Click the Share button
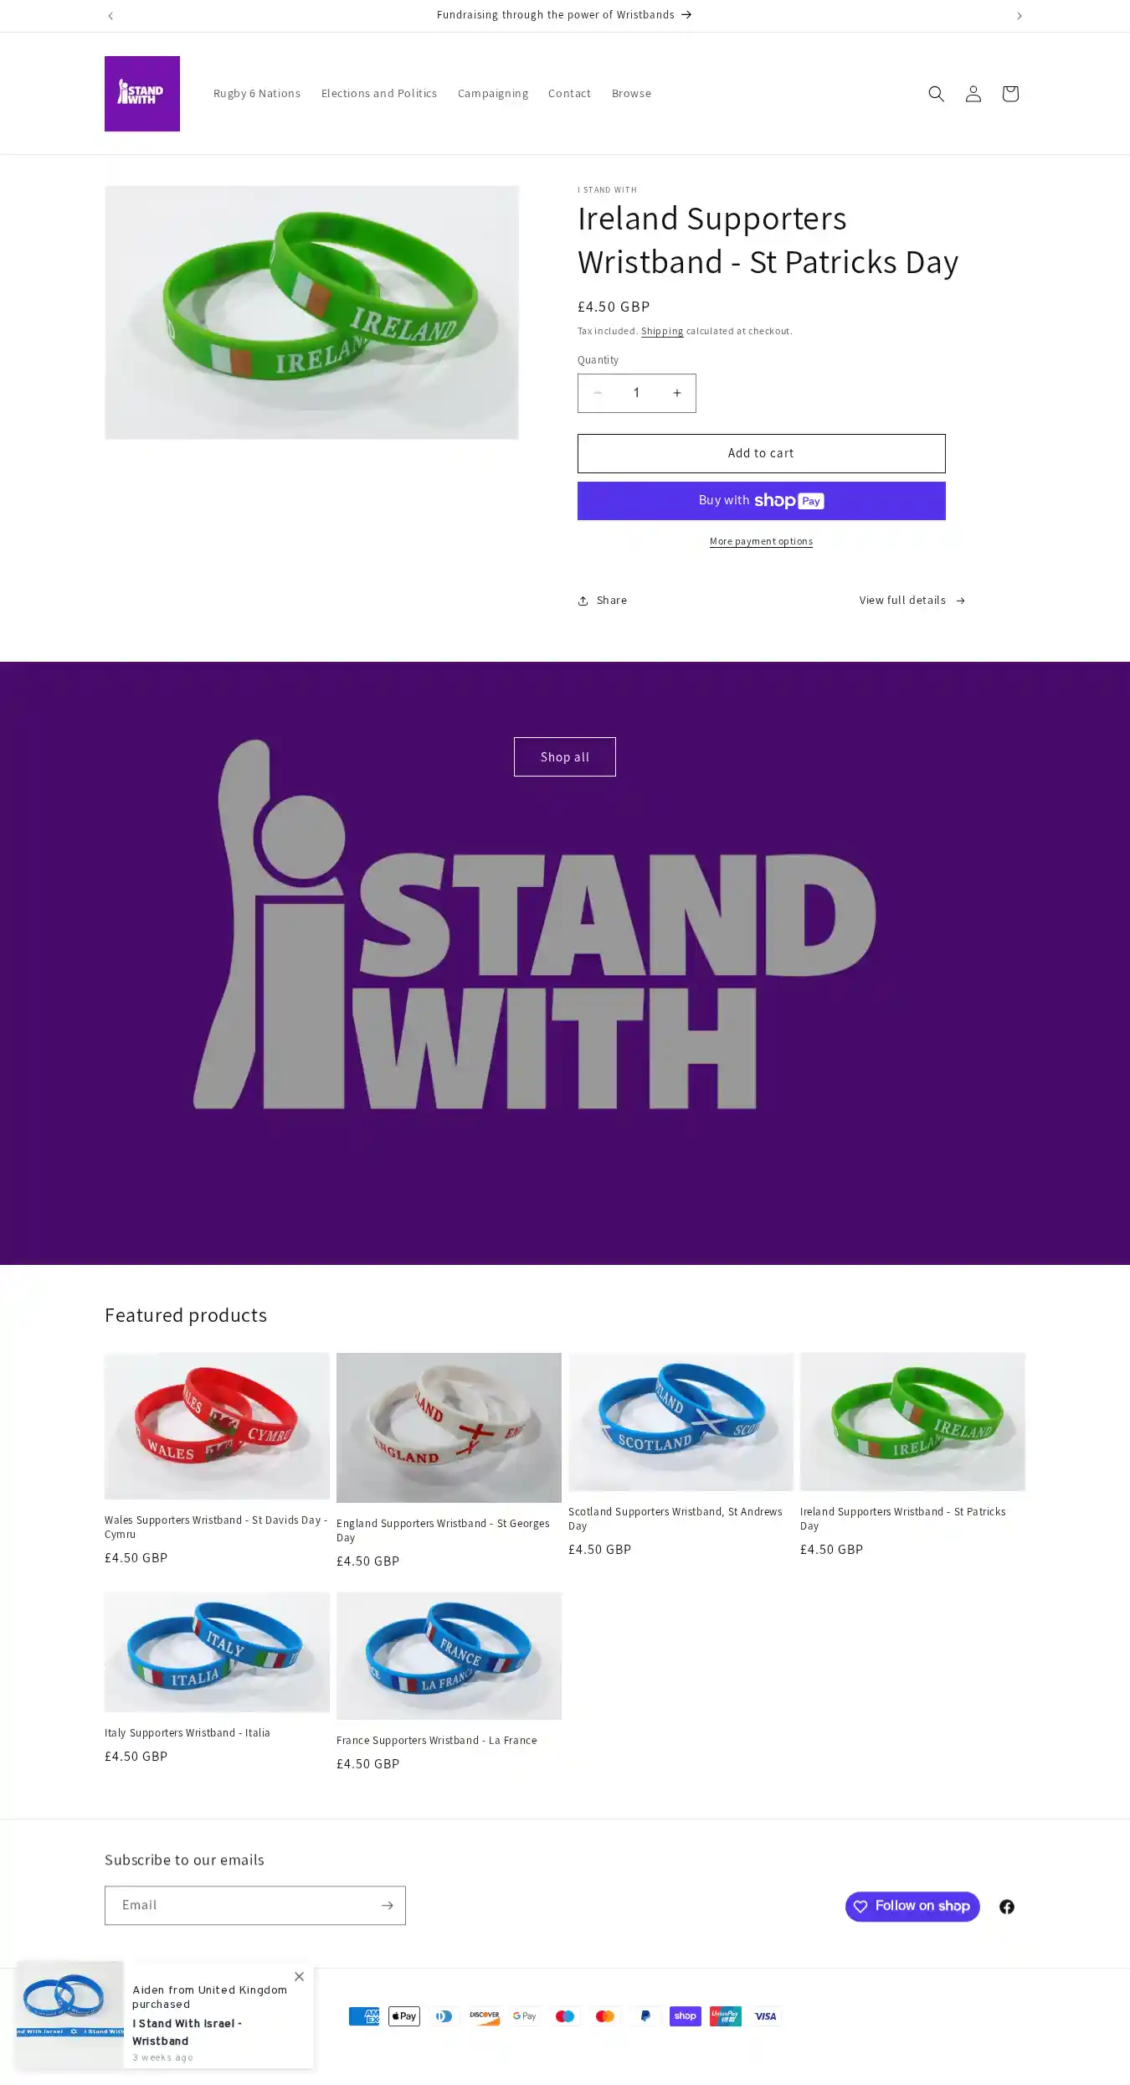 tap(602, 601)
